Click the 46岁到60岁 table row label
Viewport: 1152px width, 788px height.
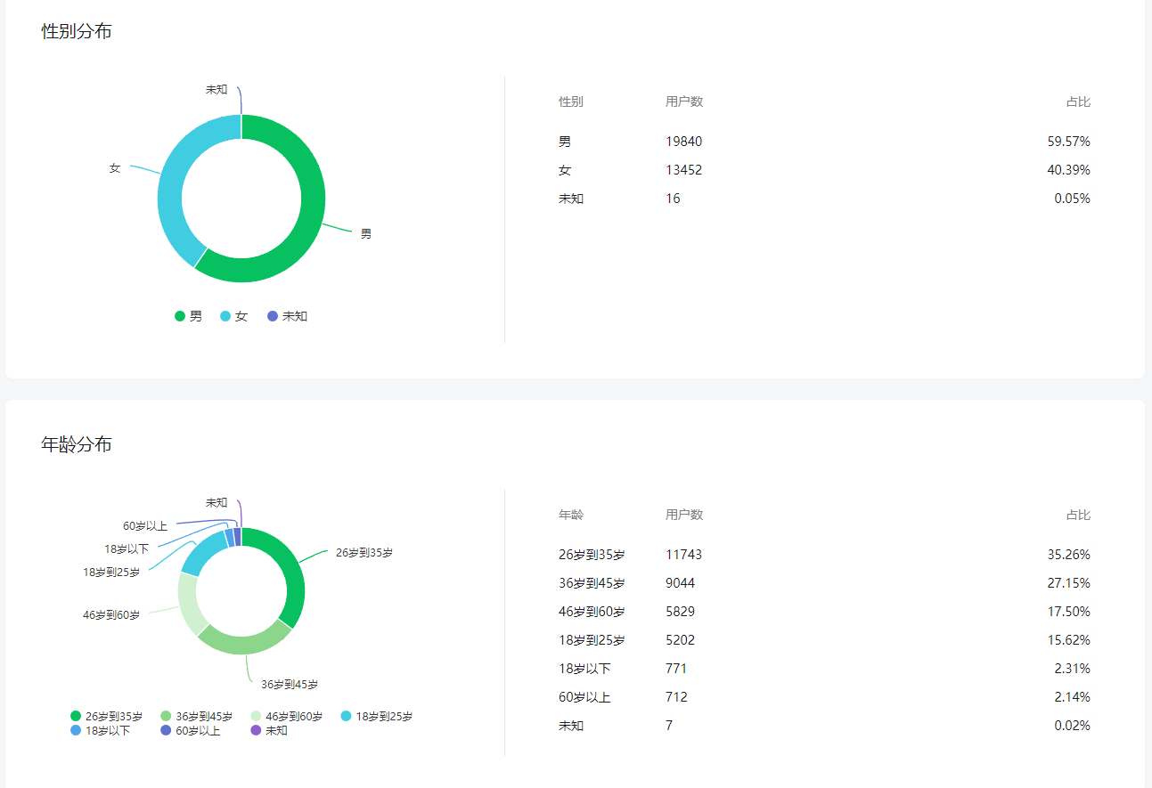point(592,612)
